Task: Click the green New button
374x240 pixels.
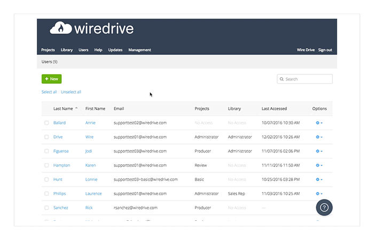Action: [51, 79]
